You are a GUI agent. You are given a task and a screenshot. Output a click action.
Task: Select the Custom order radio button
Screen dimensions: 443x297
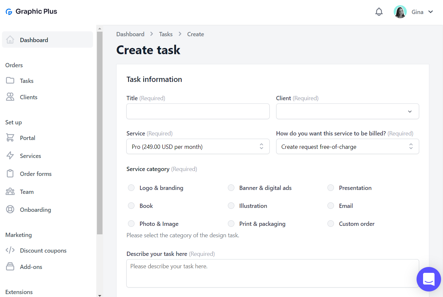tap(331, 224)
